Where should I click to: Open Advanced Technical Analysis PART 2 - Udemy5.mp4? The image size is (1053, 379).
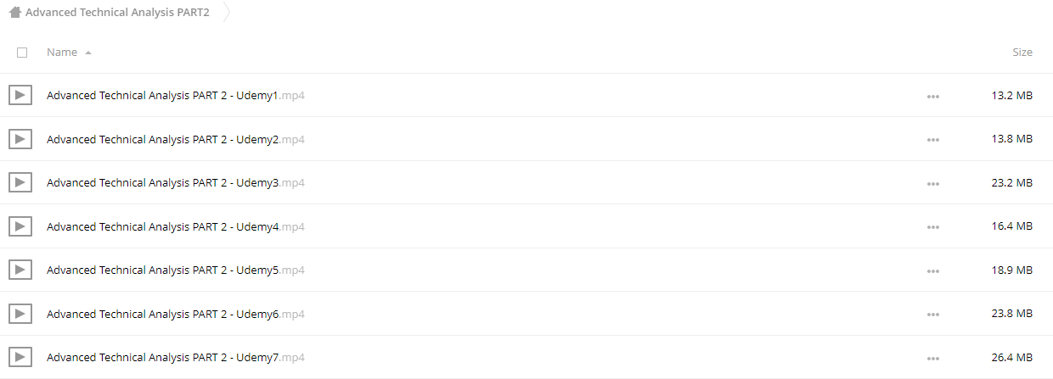(176, 270)
